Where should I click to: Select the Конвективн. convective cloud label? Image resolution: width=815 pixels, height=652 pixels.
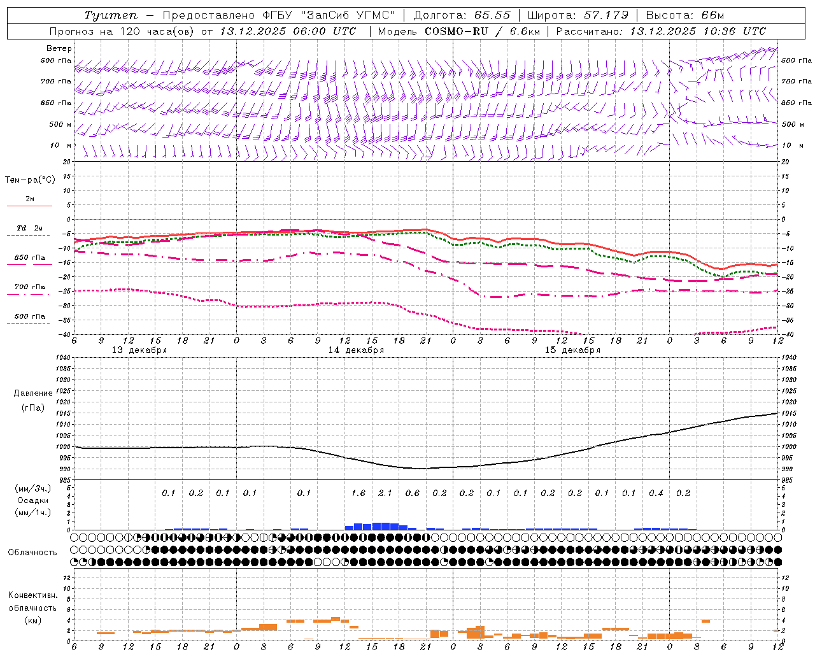coord(32,595)
